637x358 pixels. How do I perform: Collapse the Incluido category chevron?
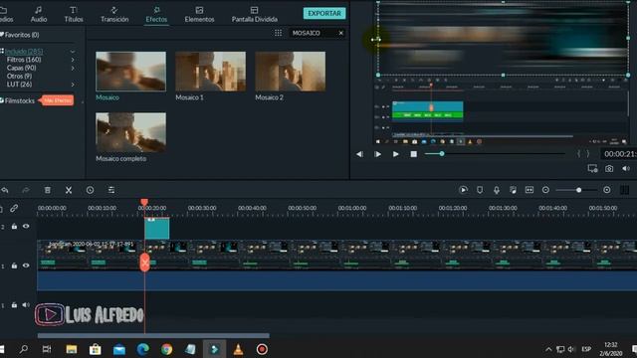(73, 52)
